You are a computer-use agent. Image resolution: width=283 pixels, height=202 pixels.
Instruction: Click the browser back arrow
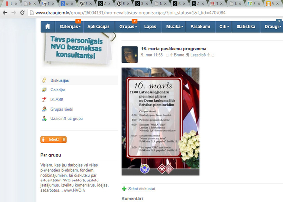(x=5, y=12)
